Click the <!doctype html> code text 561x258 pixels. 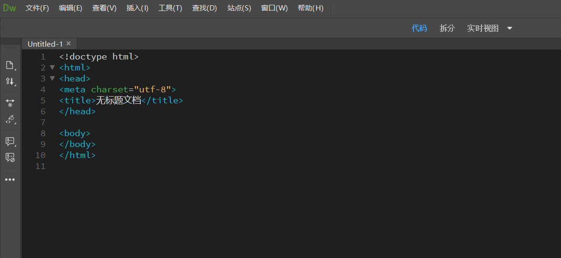[99, 57]
